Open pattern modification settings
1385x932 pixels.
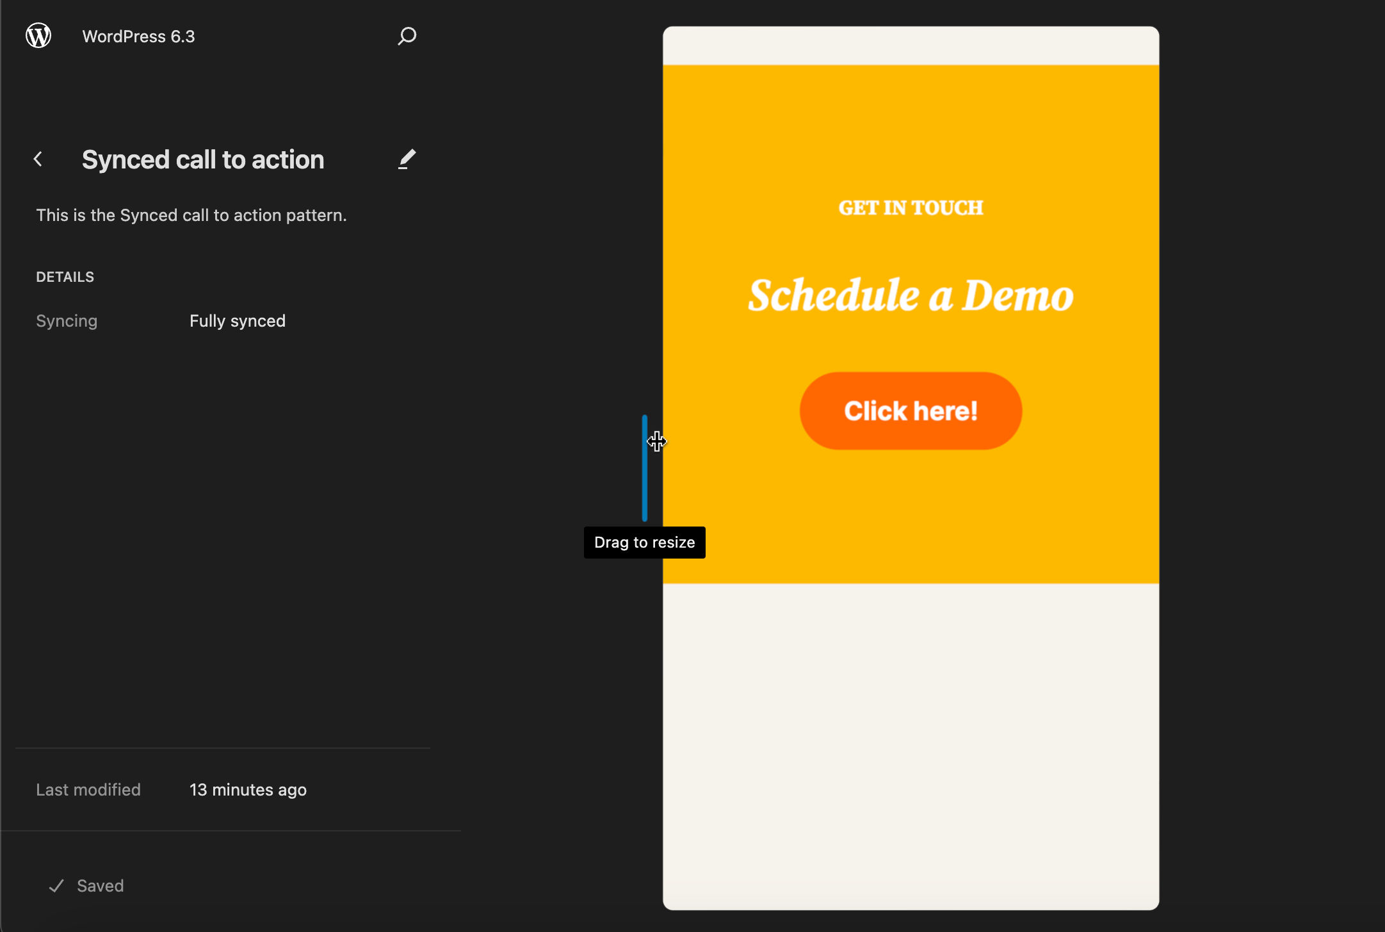pyautogui.click(x=405, y=159)
